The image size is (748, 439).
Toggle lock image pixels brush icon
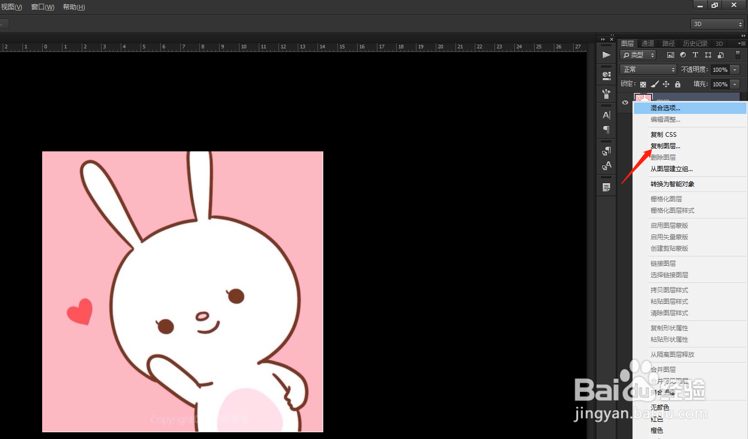[655, 84]
